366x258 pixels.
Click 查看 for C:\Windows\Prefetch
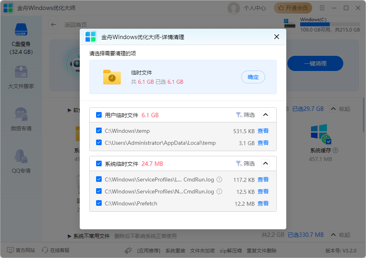pyautogui.click(x=263, y=203)
